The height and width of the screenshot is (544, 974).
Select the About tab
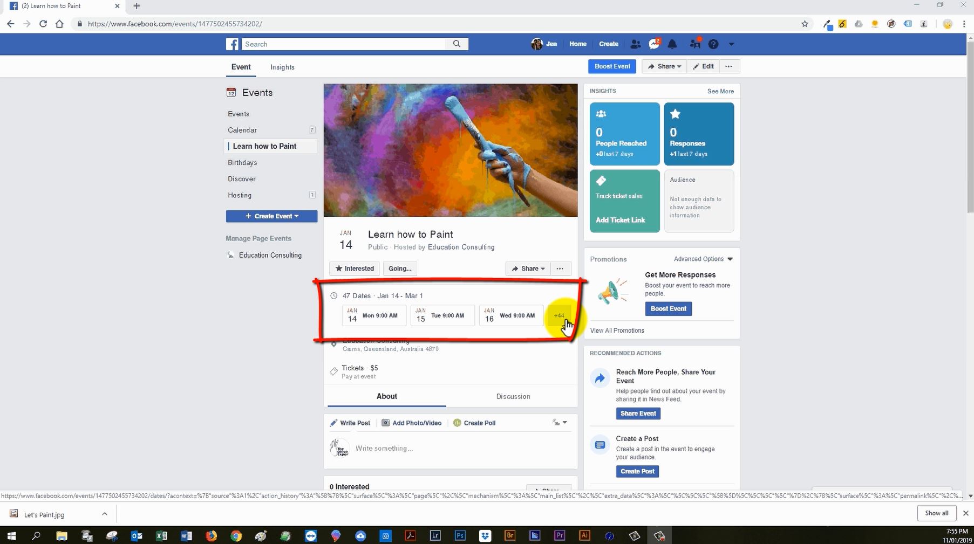click(387, 396)
